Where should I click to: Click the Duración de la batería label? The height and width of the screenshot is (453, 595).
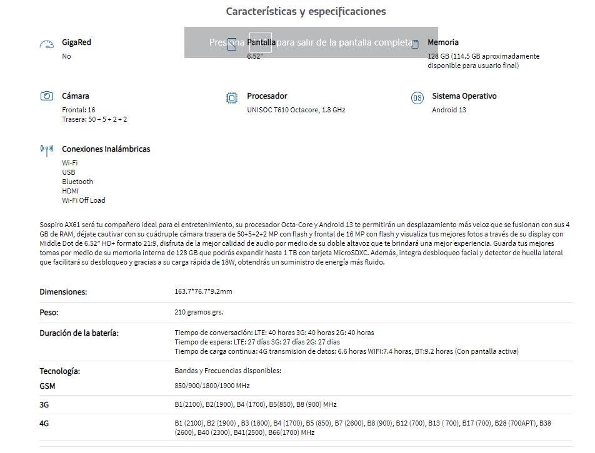[79, 333]
